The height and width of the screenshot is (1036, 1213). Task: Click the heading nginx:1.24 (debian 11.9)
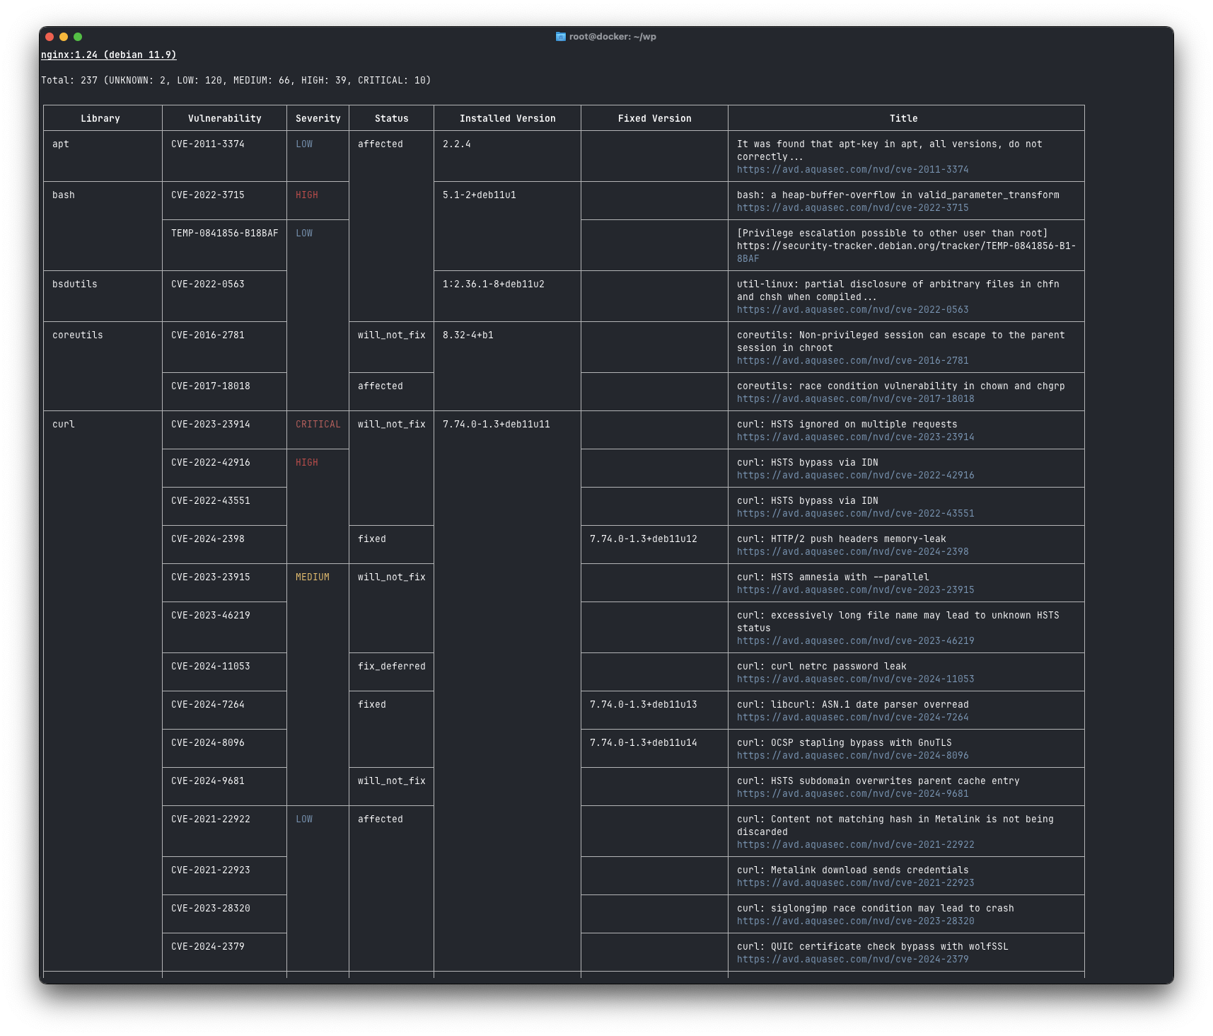click(109, 55)
